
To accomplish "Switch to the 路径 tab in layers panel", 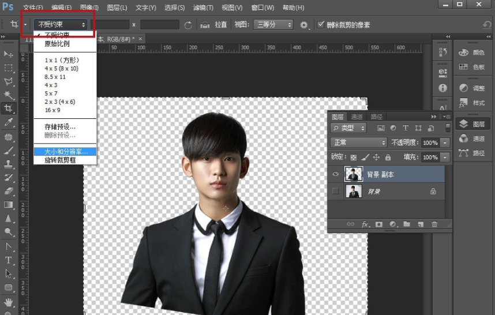I will tap(376, 117).
